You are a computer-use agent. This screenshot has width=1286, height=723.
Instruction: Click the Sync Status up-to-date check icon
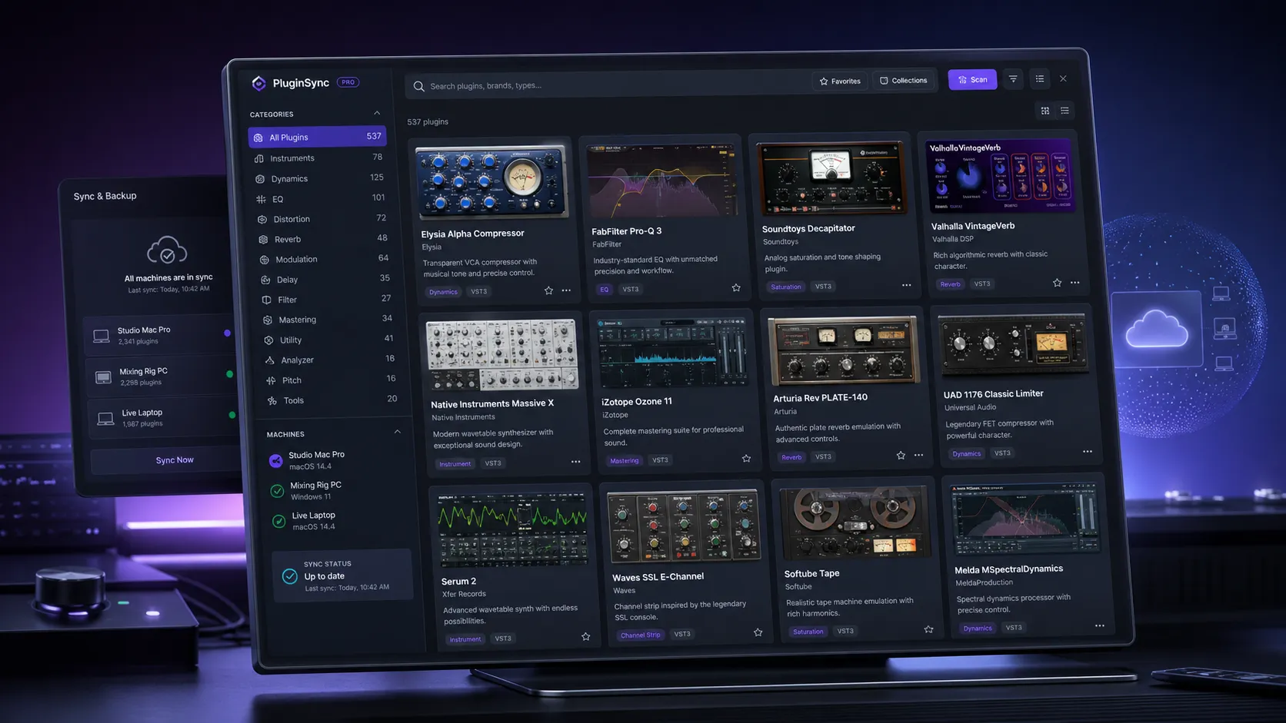tap(290, 575)
